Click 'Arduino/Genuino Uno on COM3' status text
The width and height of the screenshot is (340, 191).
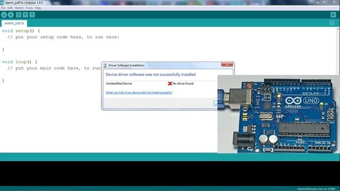[316, 189]
